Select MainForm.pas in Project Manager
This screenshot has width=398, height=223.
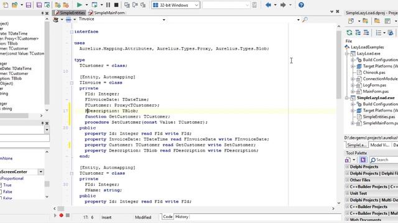pyautogui.click(x=376, y=92)
